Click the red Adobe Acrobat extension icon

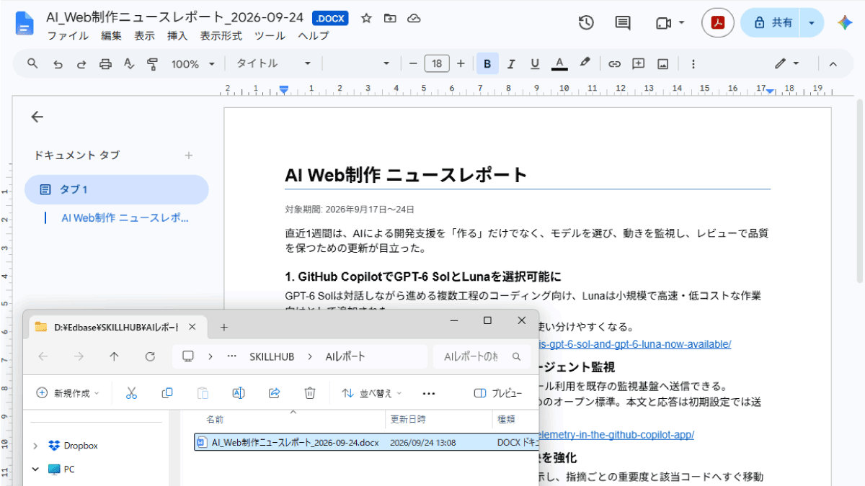coord(718,23)
